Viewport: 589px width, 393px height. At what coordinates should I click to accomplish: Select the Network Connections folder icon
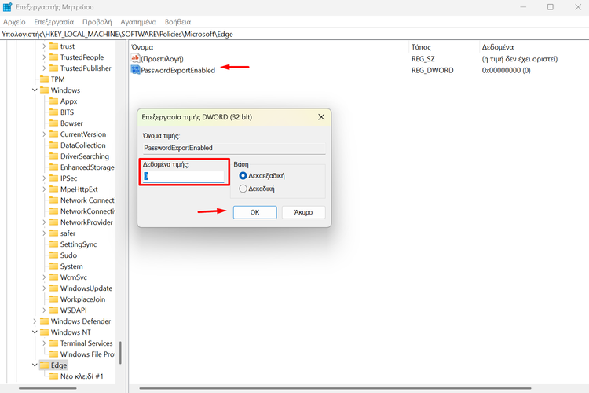coord(53,200)
